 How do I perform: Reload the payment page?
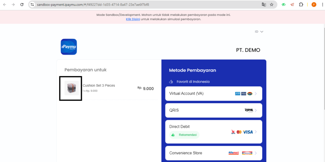22,5
